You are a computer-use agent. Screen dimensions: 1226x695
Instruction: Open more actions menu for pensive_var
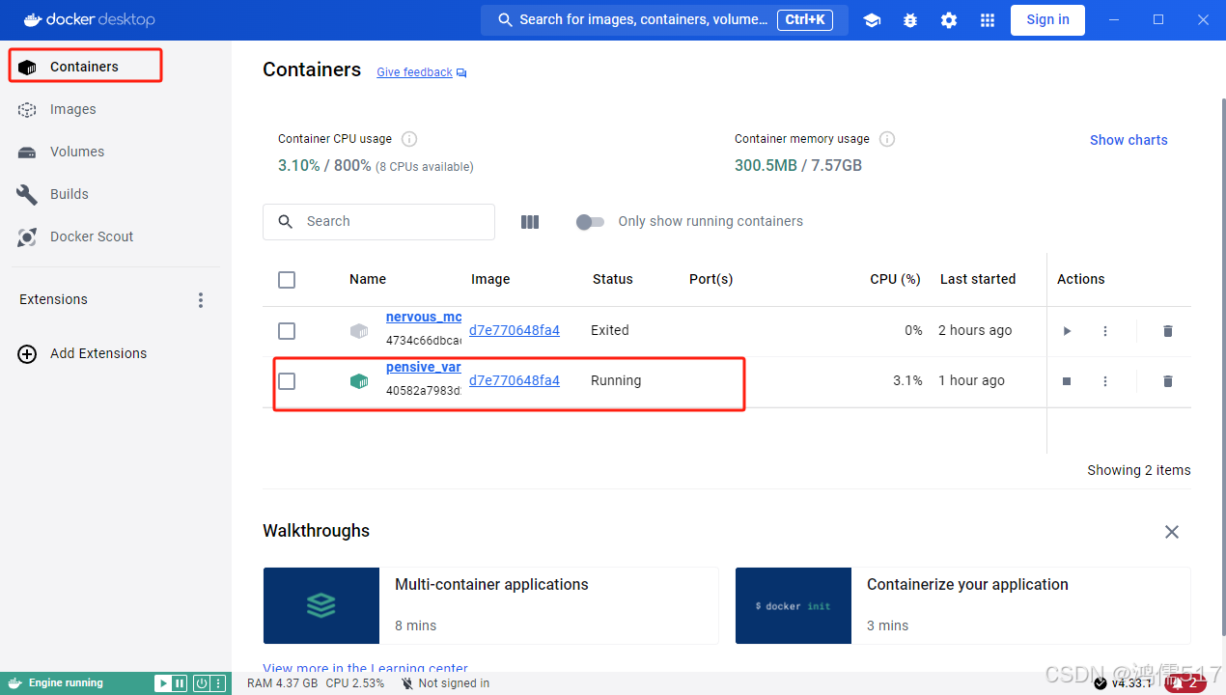pyautogui.click(x=1105, y=381)
